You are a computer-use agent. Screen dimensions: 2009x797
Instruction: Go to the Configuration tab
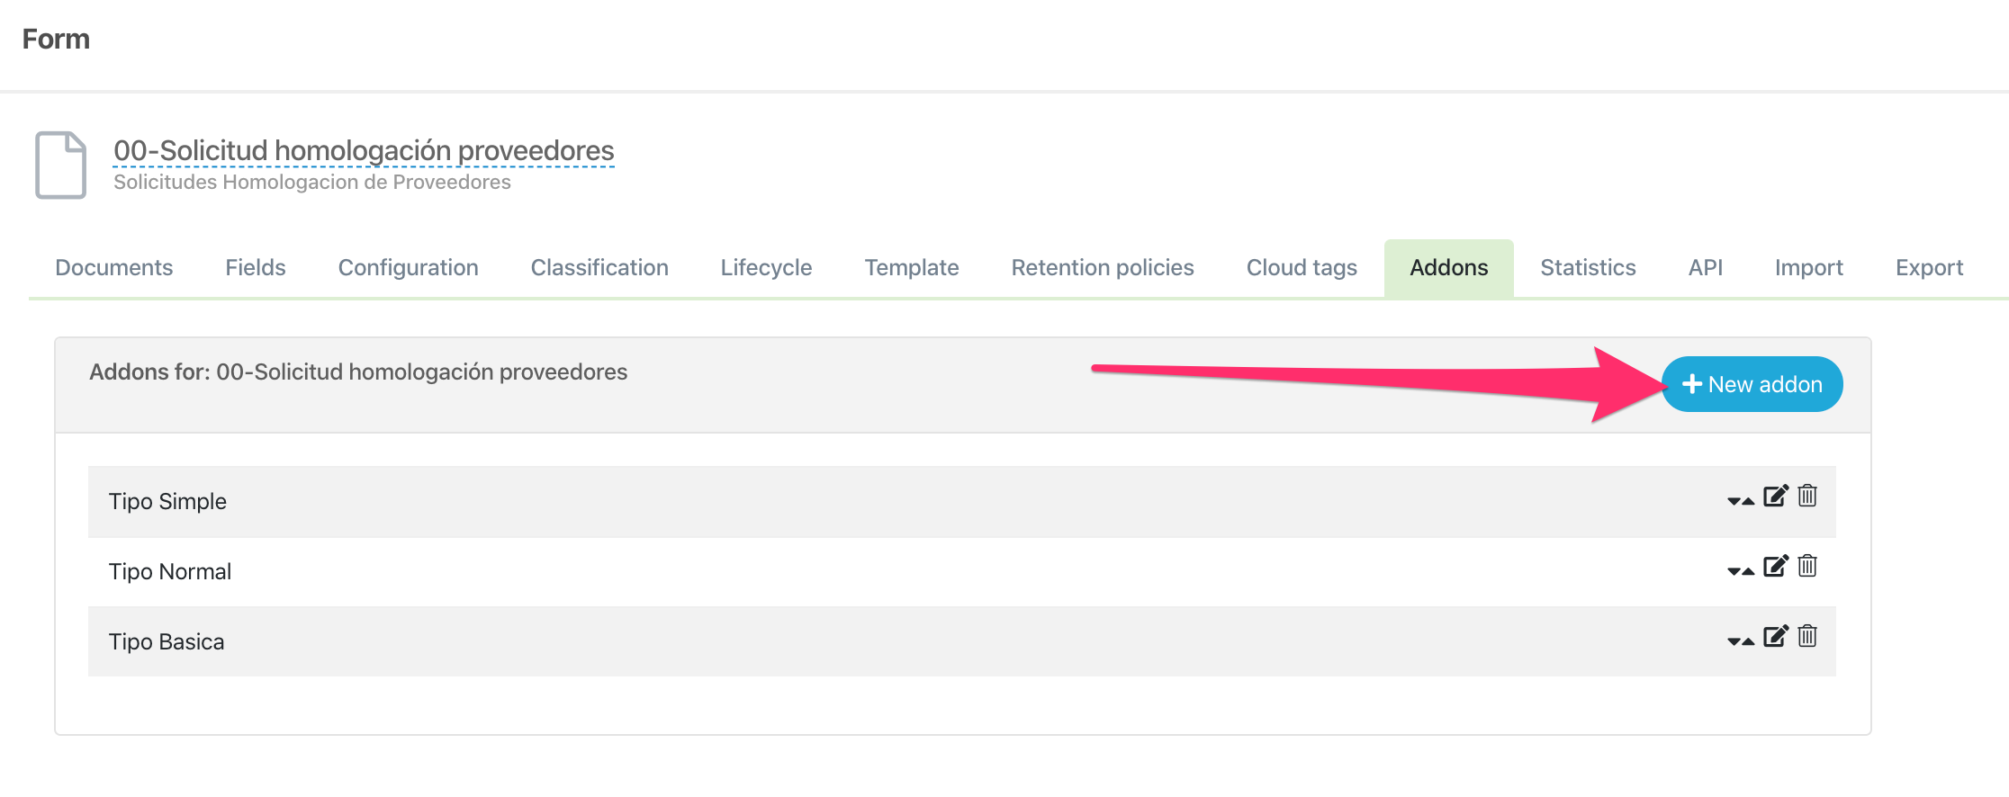408,267
